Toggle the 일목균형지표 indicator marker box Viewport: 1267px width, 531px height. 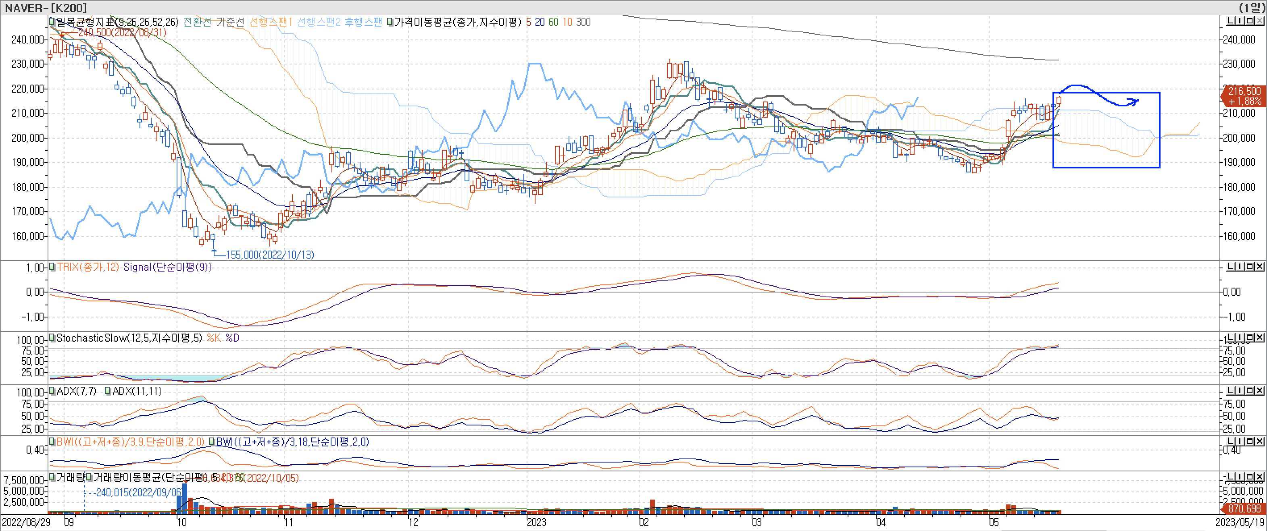tap(52, 22)
